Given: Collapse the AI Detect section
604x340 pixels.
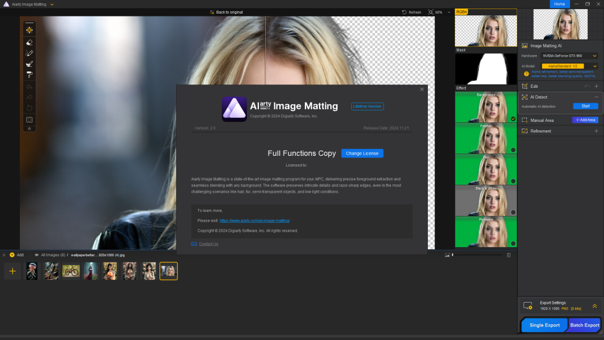Looking at the screenshot, I should [596, 97].
